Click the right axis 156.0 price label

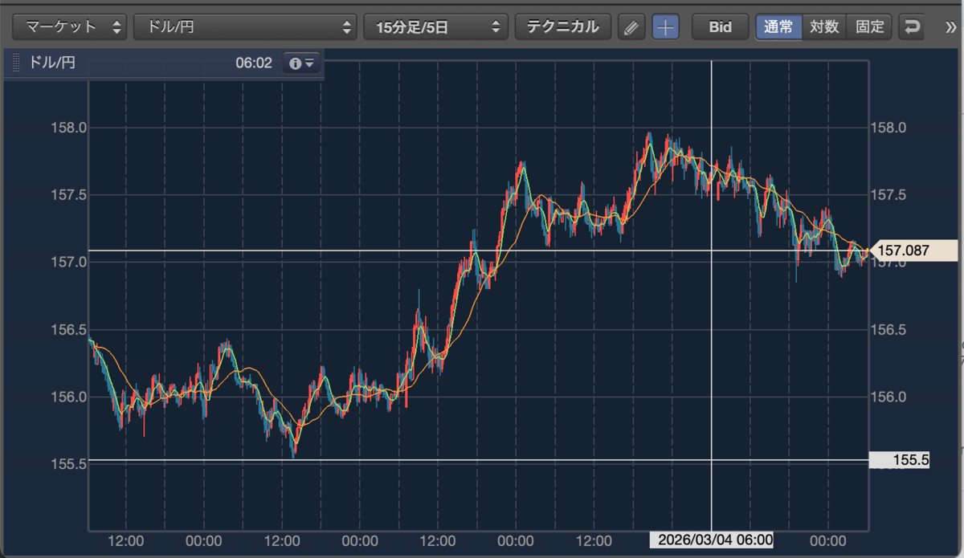click(888, 397)
